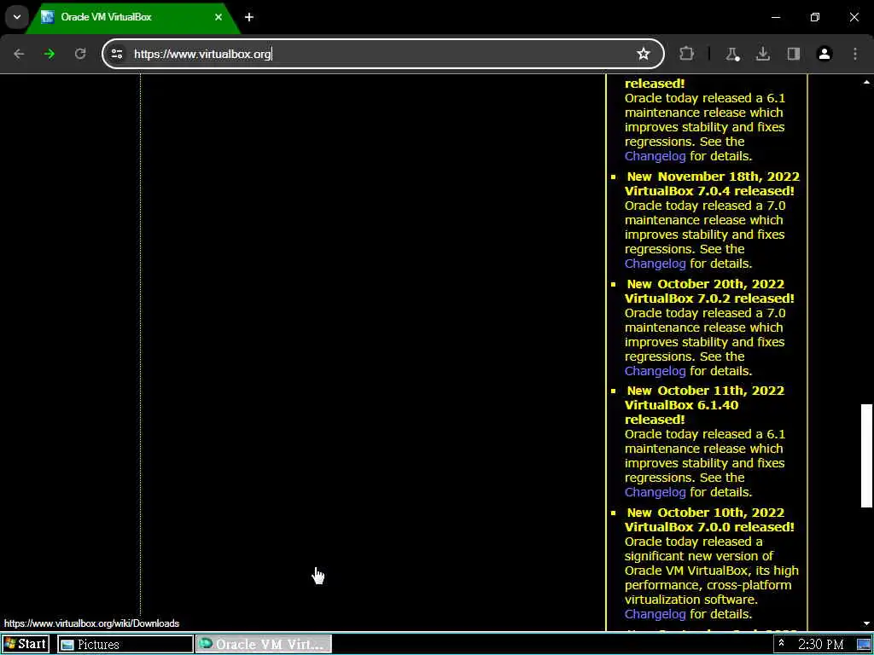Click the scrollbar up arrow
Viewport: 874px width, 655px height.
point(866,83)
